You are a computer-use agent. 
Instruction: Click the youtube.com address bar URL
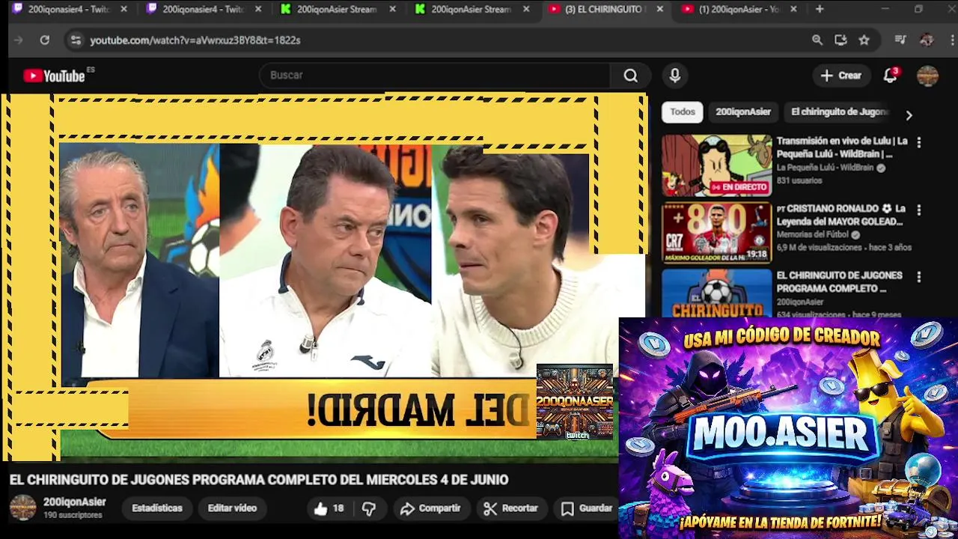195,40
